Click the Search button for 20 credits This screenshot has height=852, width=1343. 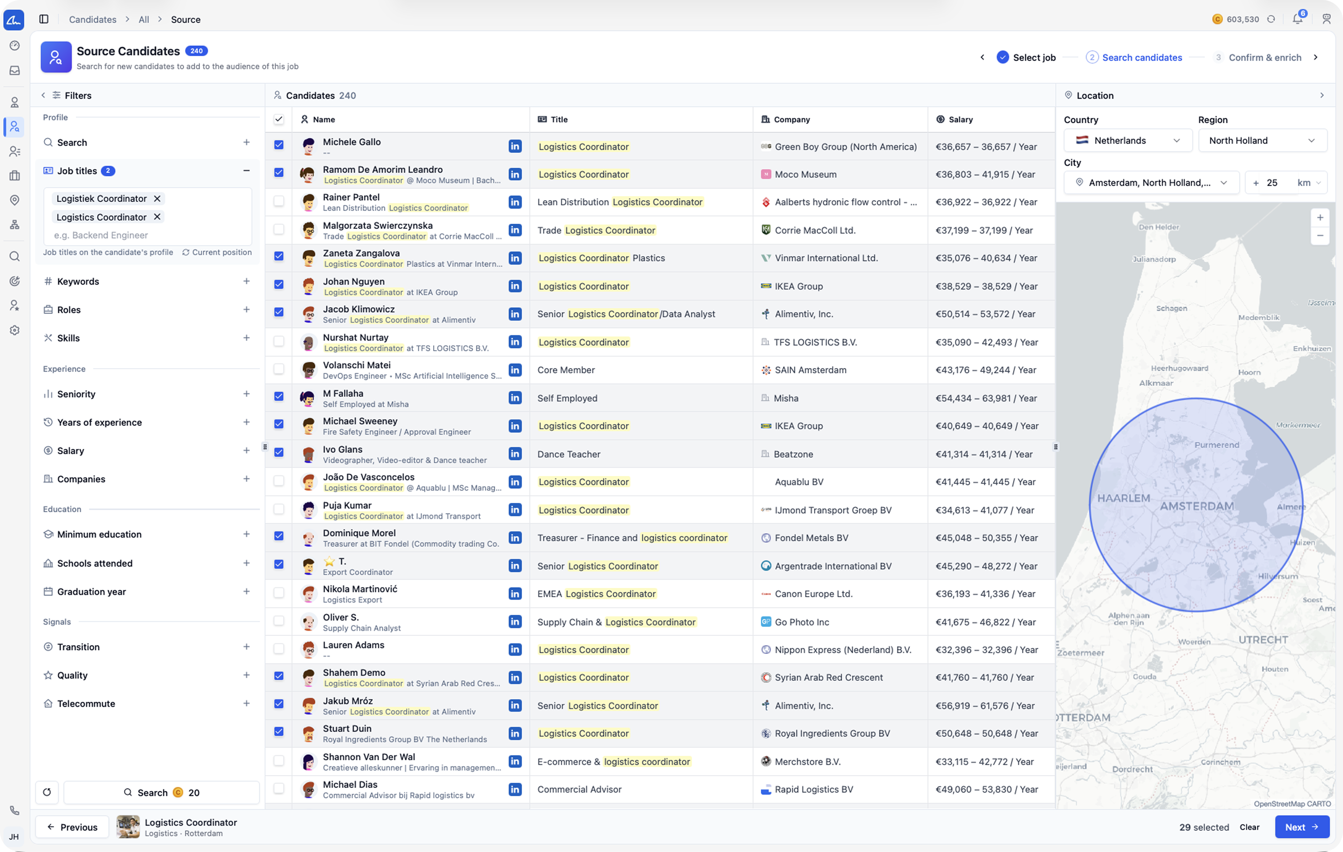tap(161, 792)
